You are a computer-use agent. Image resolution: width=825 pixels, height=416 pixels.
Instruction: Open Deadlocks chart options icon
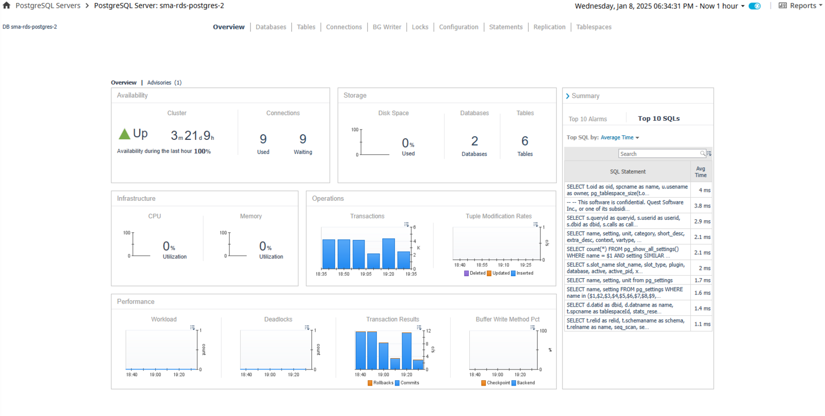pyautogui.click(x=307, y=328)
